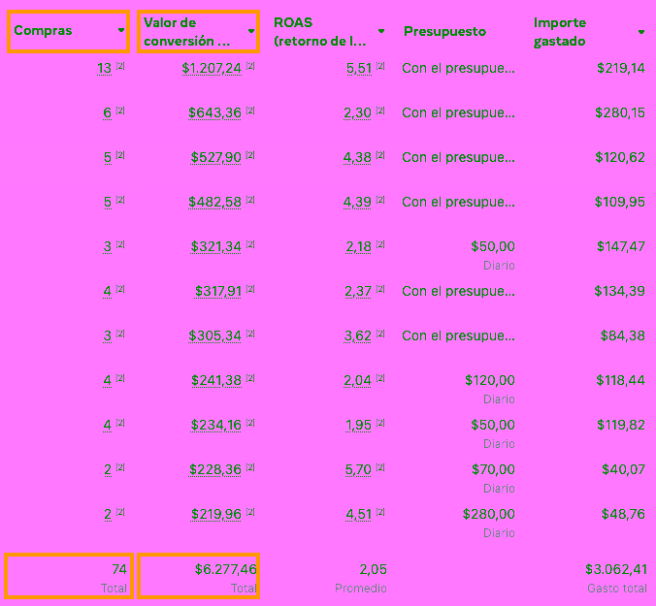Open the $482,58 conversion value link
The height and width of the screenshot is (606, 656).
pyautogui.click(x=214, y=202)
